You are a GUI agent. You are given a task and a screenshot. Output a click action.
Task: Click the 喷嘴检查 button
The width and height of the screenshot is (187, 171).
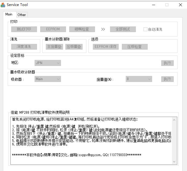pyautogui.click(x=82, y=29)
